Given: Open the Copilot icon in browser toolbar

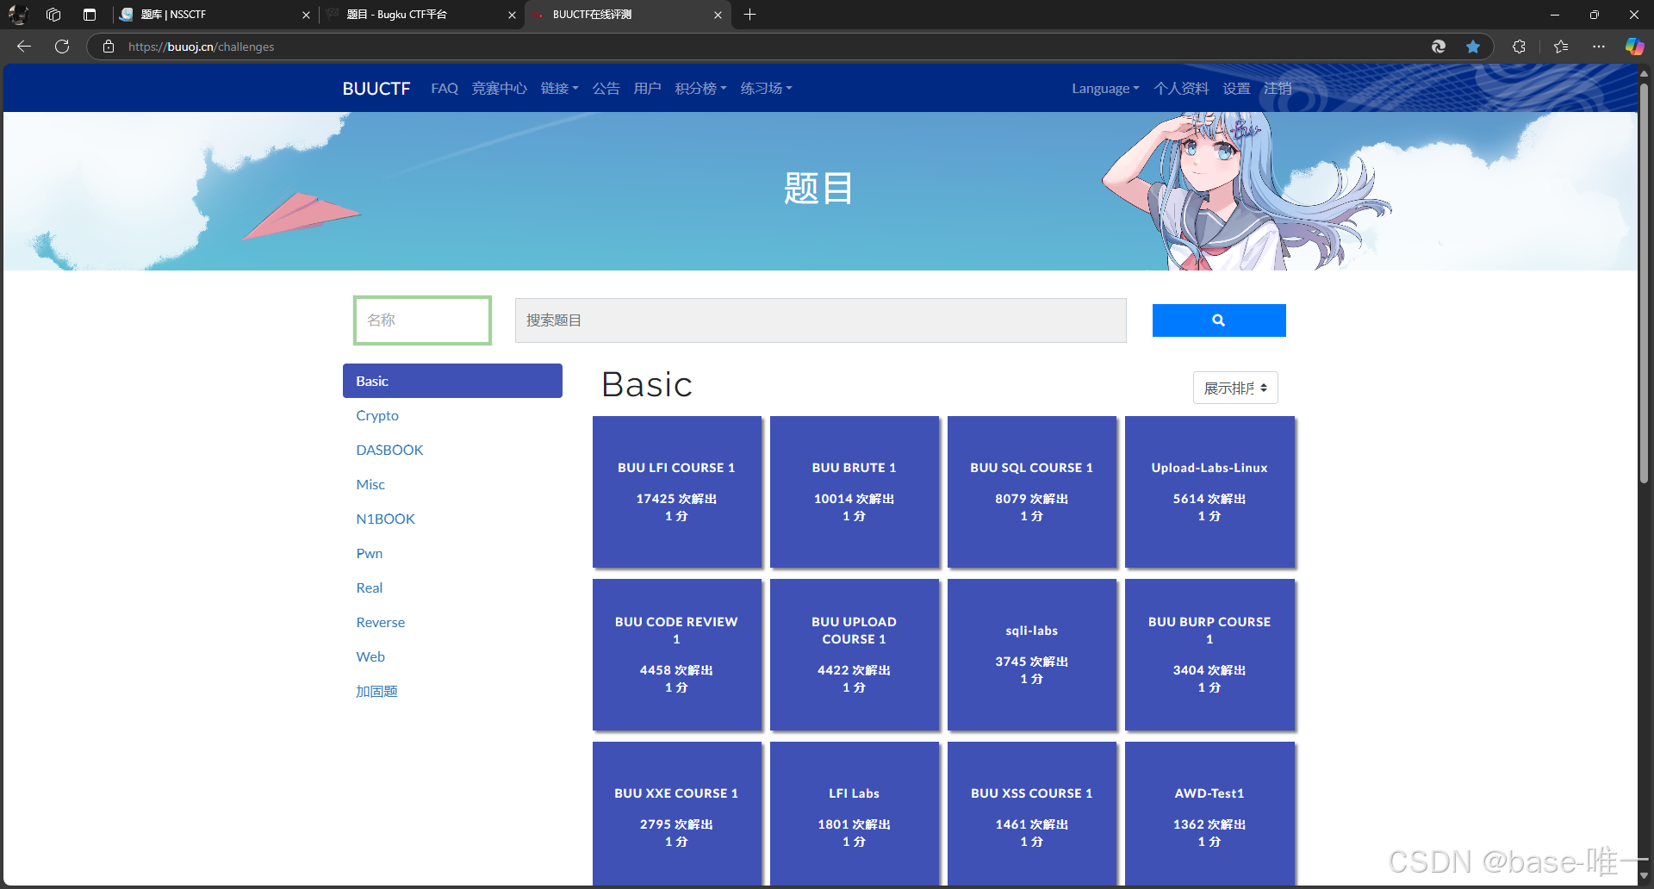Looking at the screenshot, I should pos(1634,47).
